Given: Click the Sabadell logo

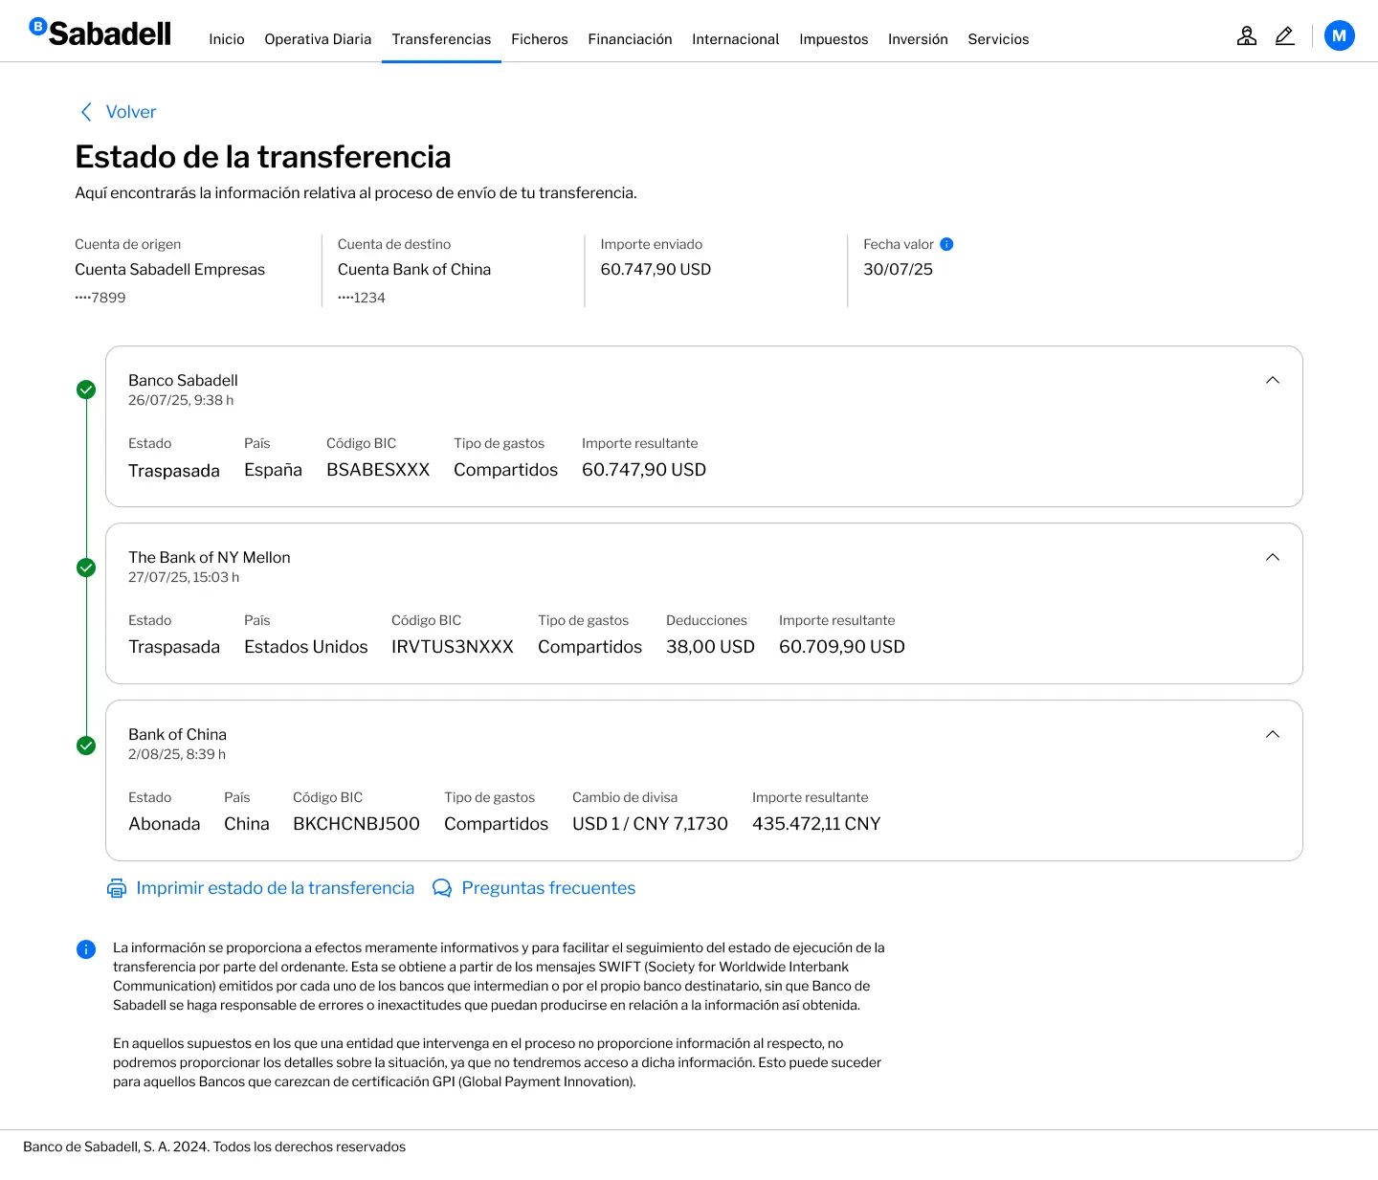Looking at the screenshot, I should [x=100, y=33].
